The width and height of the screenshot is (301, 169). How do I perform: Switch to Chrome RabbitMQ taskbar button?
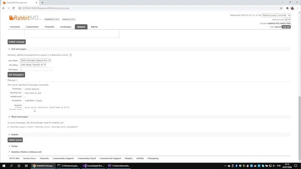pyautogui.click(x=43, y=166)
